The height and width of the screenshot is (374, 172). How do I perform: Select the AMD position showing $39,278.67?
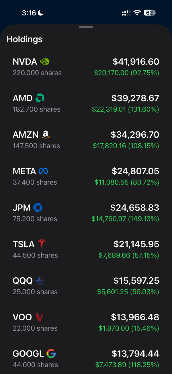point(86,103)
